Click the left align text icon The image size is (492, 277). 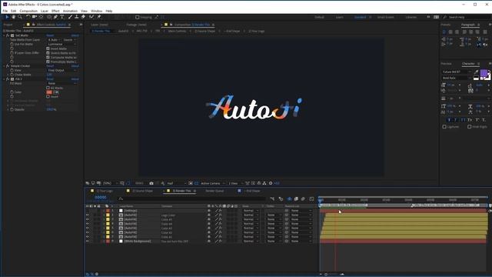[444, 32]
